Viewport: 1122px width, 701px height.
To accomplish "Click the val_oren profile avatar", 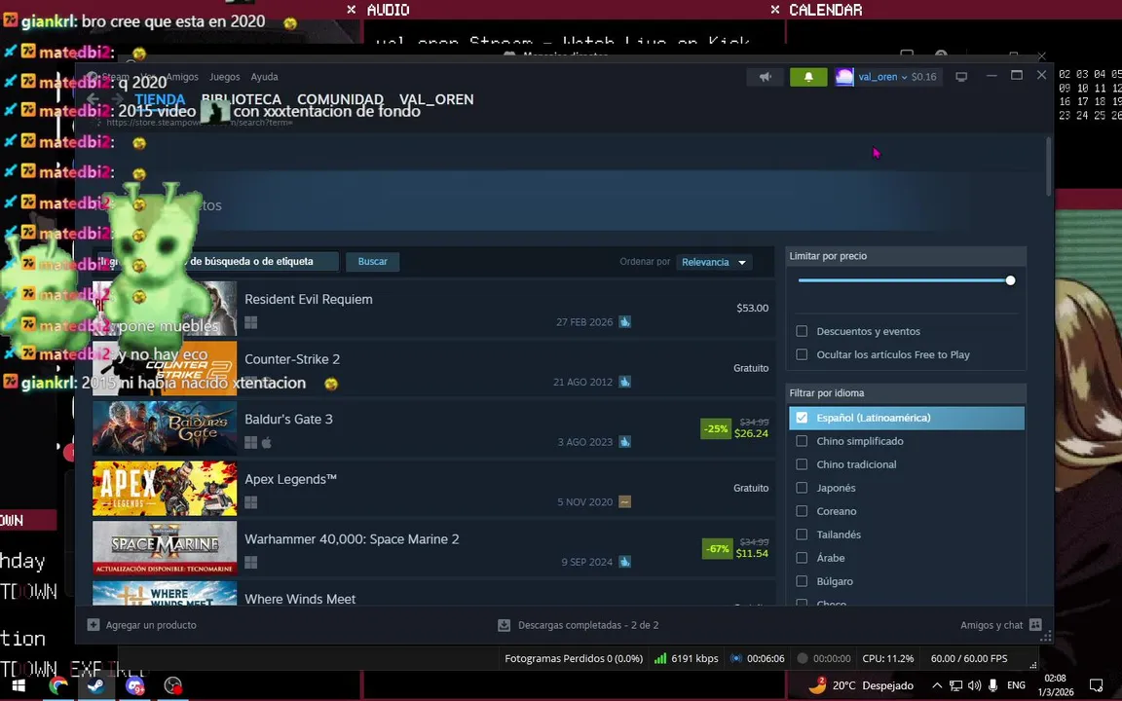I will 844,77.
